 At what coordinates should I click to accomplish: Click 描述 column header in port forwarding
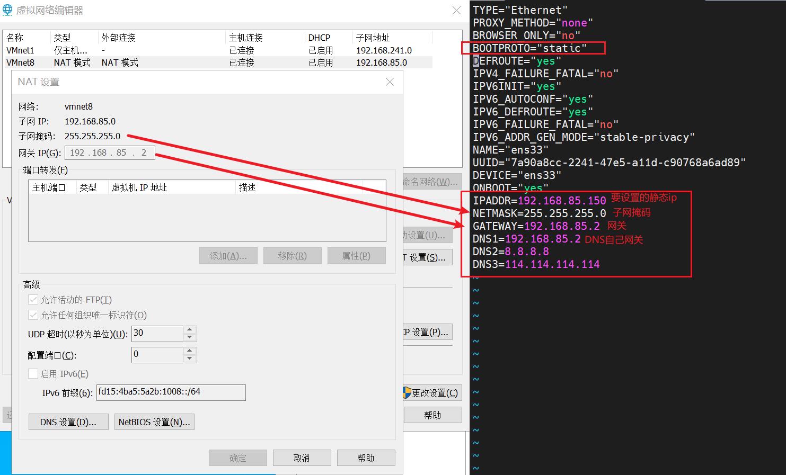(299, 187)
